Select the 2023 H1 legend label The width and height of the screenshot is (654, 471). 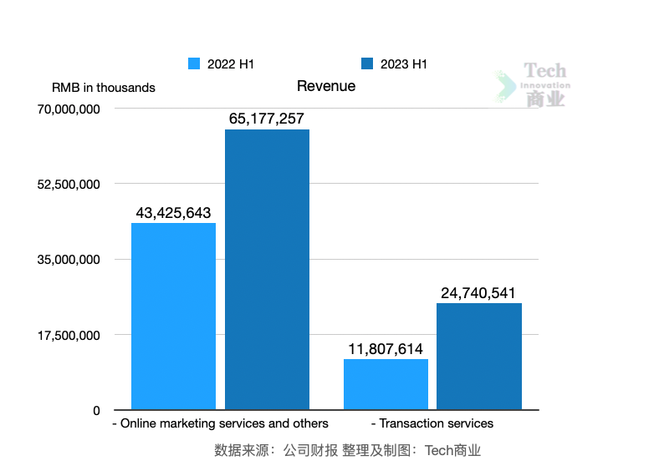coord(404,63)
